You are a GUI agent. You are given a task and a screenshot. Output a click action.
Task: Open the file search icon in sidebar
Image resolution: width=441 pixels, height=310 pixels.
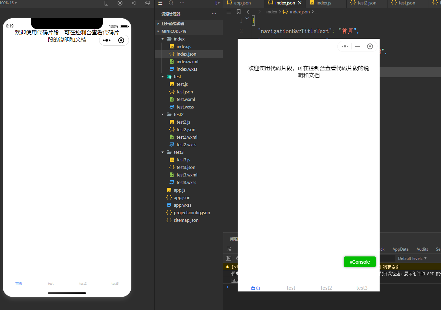(x=171, y=3)
